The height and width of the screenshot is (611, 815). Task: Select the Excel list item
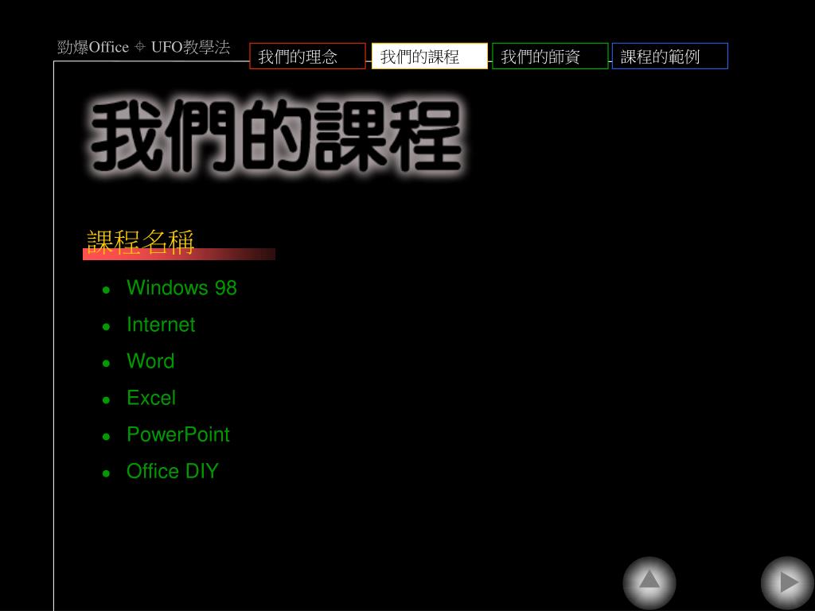point(151,398)
